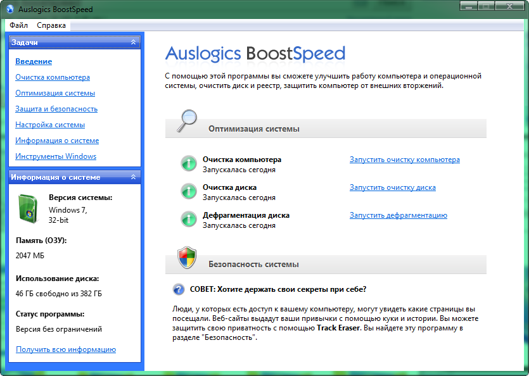The image size is (529, 376).
Task: Open Очистка компьютера in the tasks sidebar
Action: pyautogui.click(x=53, y=77)
